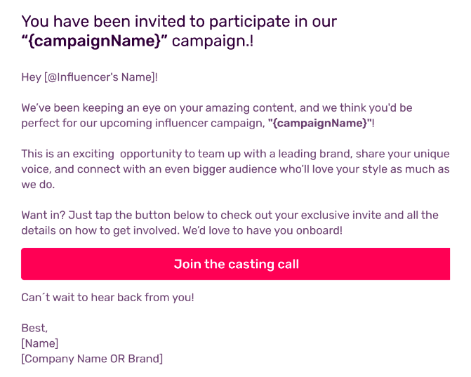
Task: Click the 'Best,' sign-off line
Action: [34, 328]
